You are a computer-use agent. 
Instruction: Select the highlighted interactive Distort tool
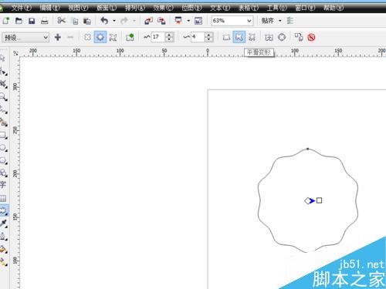tap(4, 210)
